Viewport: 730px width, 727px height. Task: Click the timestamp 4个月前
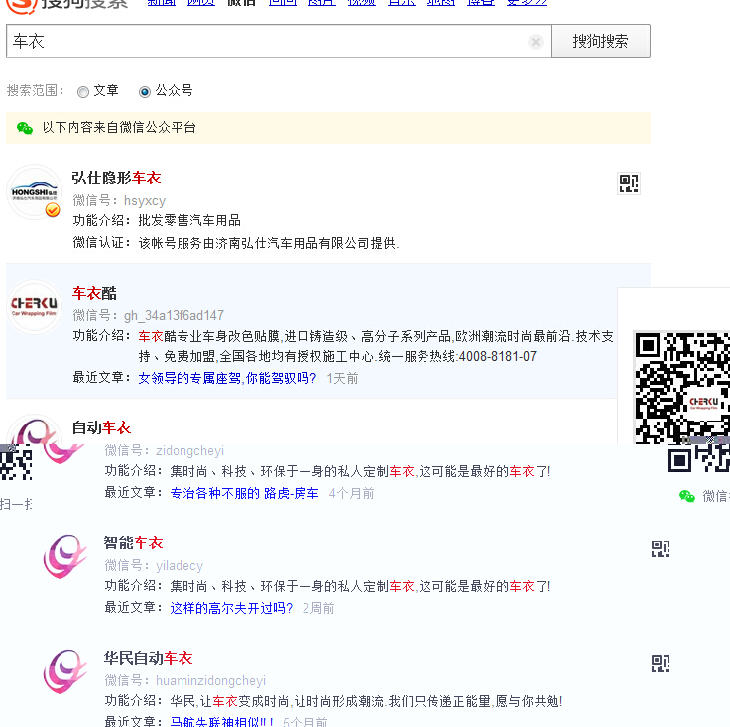click(x=351, y=493)
